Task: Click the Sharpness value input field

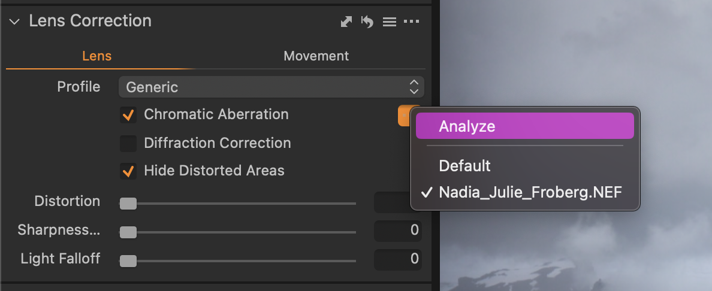Action: (x=398, y=230)
